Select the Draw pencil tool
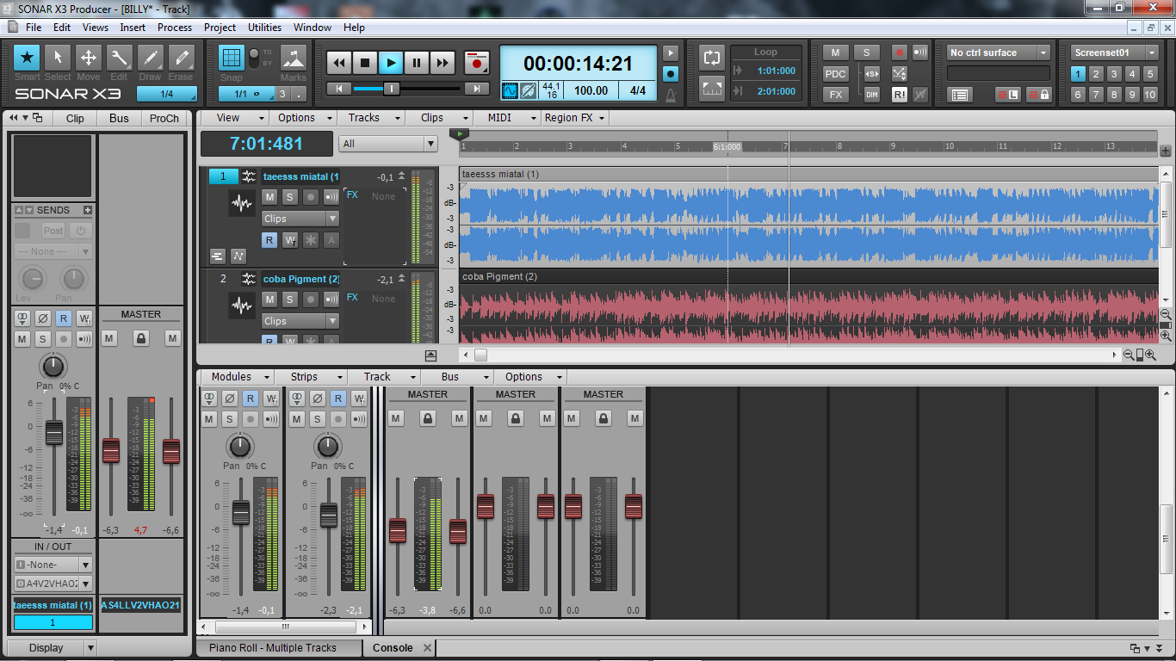The width and height of the screenshot is (1176, 661). [150, 58]
